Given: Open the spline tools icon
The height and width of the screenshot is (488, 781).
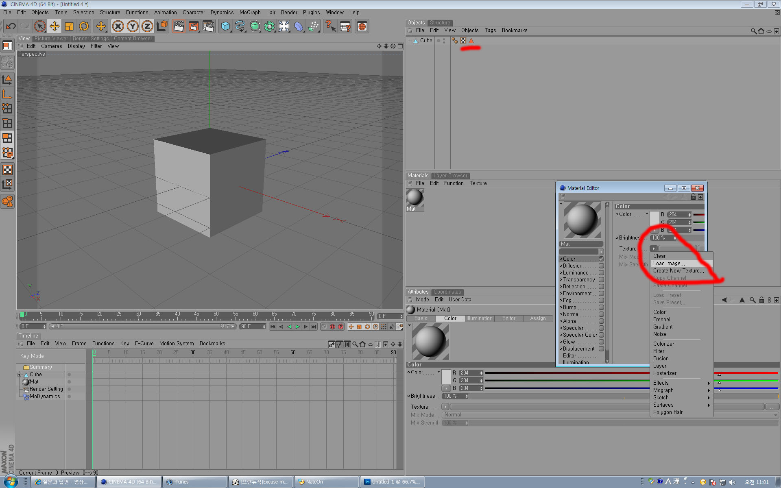Looking at the screenshot, I should click(240, 26).
